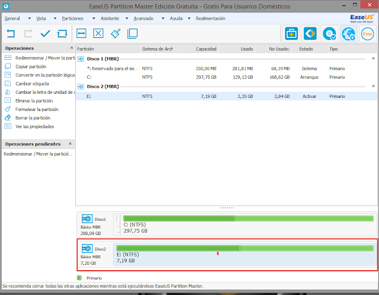Open the Particiones menu
This screenshot has height=295, width=379.
(72, 18)
